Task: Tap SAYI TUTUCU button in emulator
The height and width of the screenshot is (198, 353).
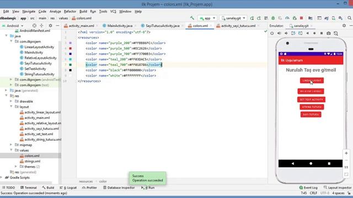Action: click(x=311, y=114)
